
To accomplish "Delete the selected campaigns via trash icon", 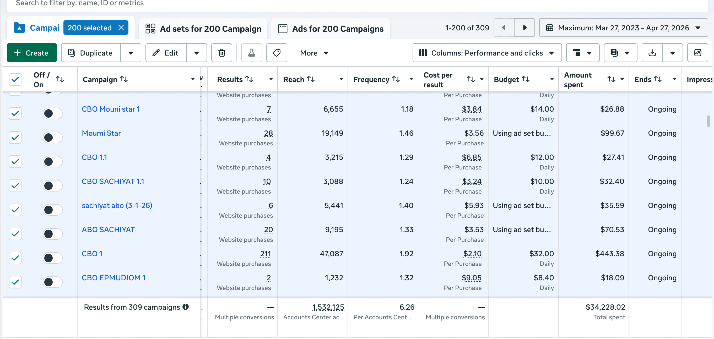I will pyautogui.click(x=221, y=53).
